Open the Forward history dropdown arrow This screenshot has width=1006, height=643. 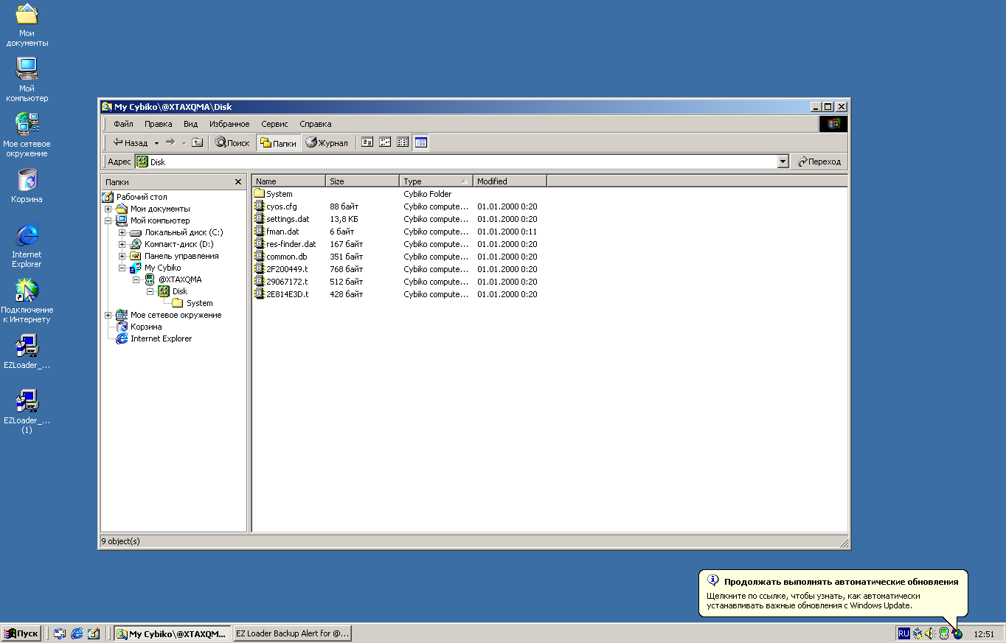(x=184, y=143)
